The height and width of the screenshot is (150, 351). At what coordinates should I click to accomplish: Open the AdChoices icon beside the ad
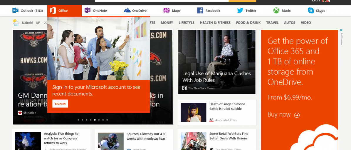point(341,30)
